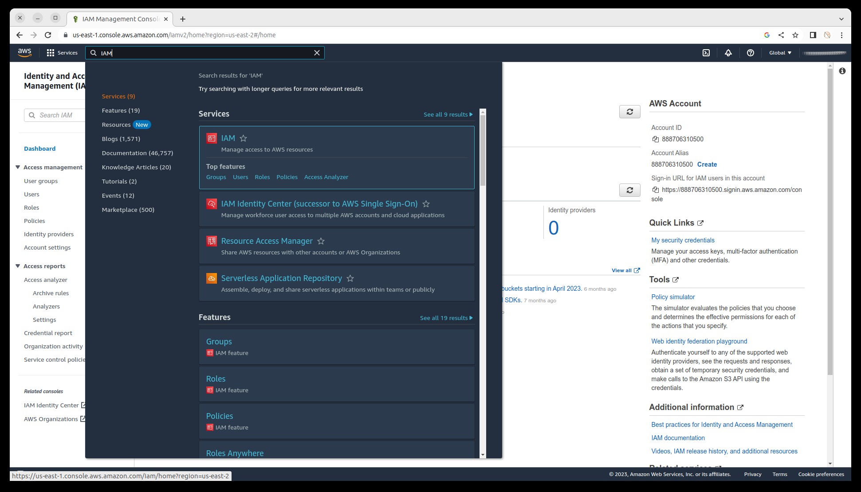This screenshot has height=492, width=861.
Task: Filter results by Tutorials (2)
Action: 119,181
